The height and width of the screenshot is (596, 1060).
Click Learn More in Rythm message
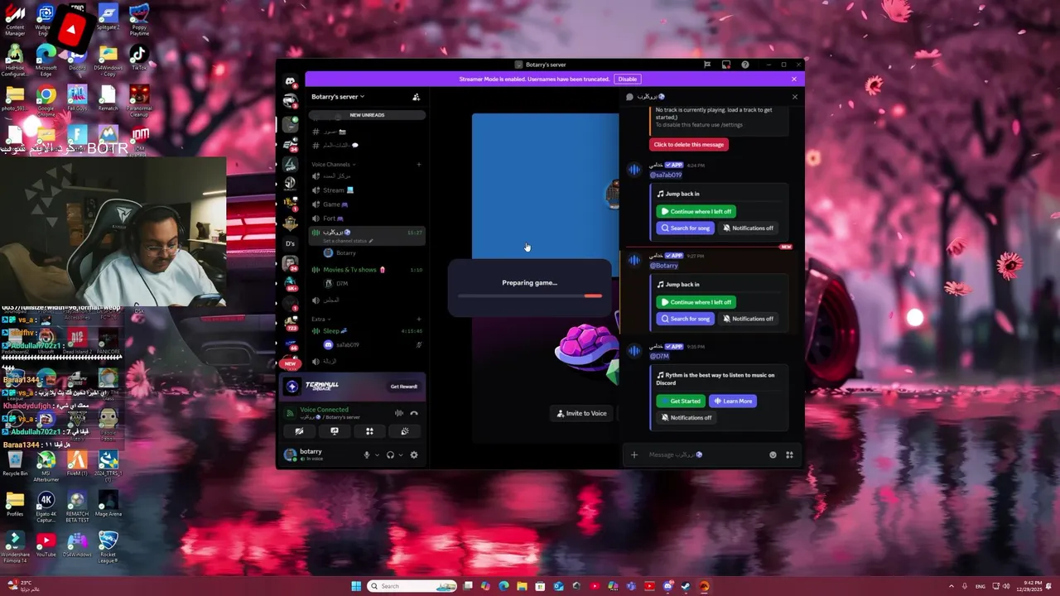[733, 401]
